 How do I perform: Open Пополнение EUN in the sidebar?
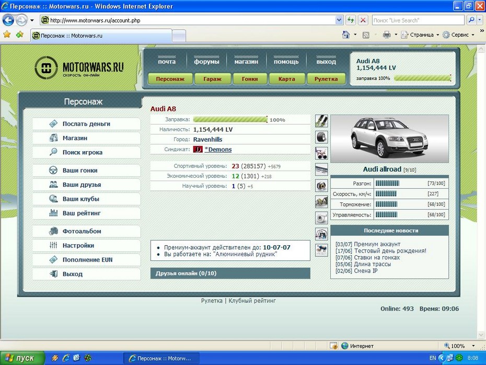tap(86, 259)
